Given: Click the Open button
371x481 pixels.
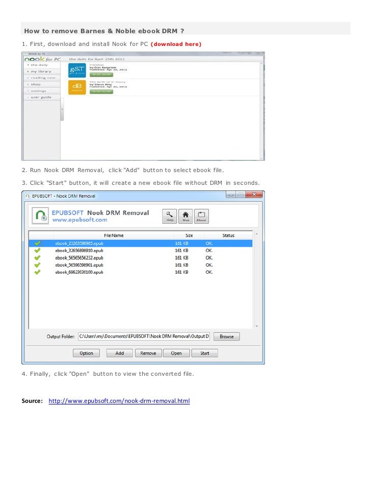Looking at the screenshot, I should 176,353.
